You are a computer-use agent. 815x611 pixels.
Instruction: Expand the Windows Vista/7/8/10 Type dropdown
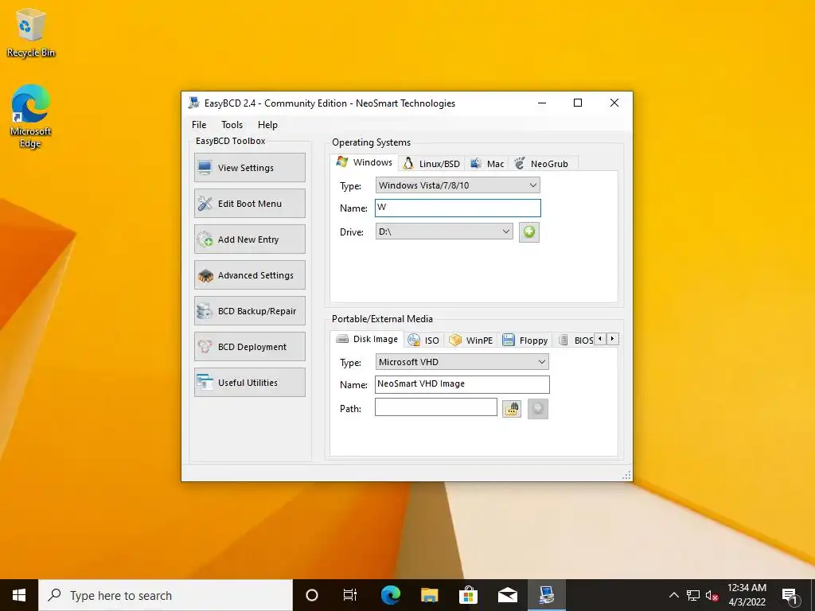click(x=458, y=185)
